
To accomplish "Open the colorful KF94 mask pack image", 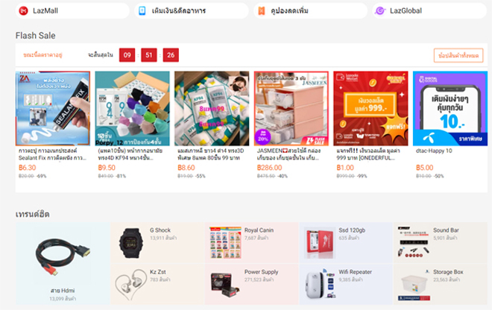I will [x=133, y=108].
